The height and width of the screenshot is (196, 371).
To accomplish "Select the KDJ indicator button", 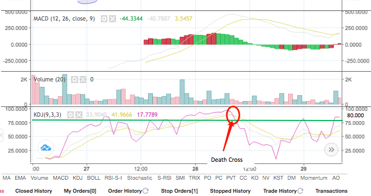I will click(78, 178).
